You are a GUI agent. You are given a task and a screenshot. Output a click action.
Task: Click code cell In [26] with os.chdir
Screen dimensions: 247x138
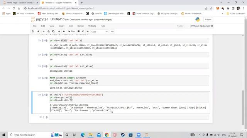pos(129,97)
